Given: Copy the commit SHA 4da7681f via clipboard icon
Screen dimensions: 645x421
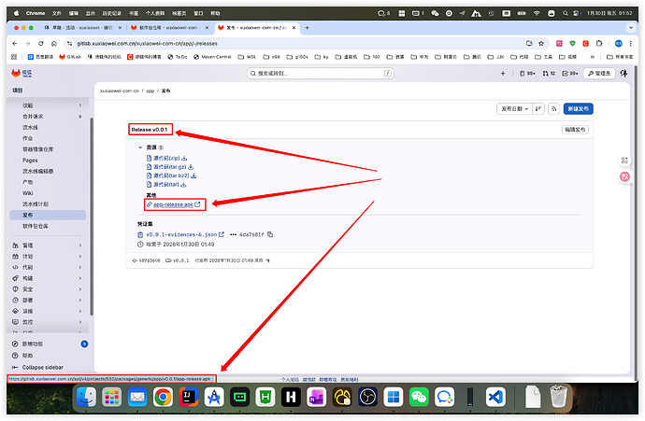Looking at the screenshot, I should click(x=270, y=234).
